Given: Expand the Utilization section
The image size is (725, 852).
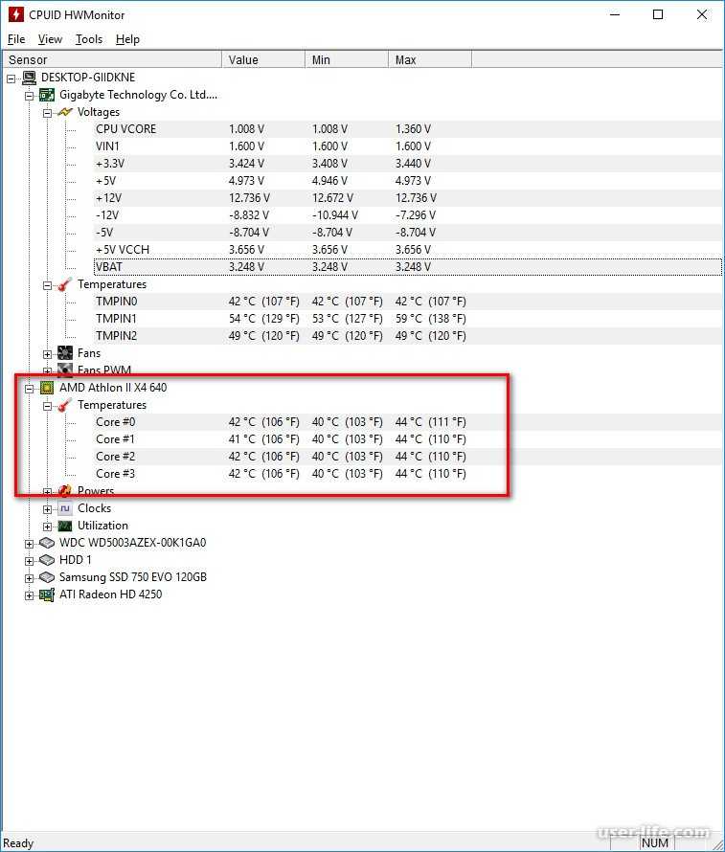Looking at the screenshot, I should [47, 527].
